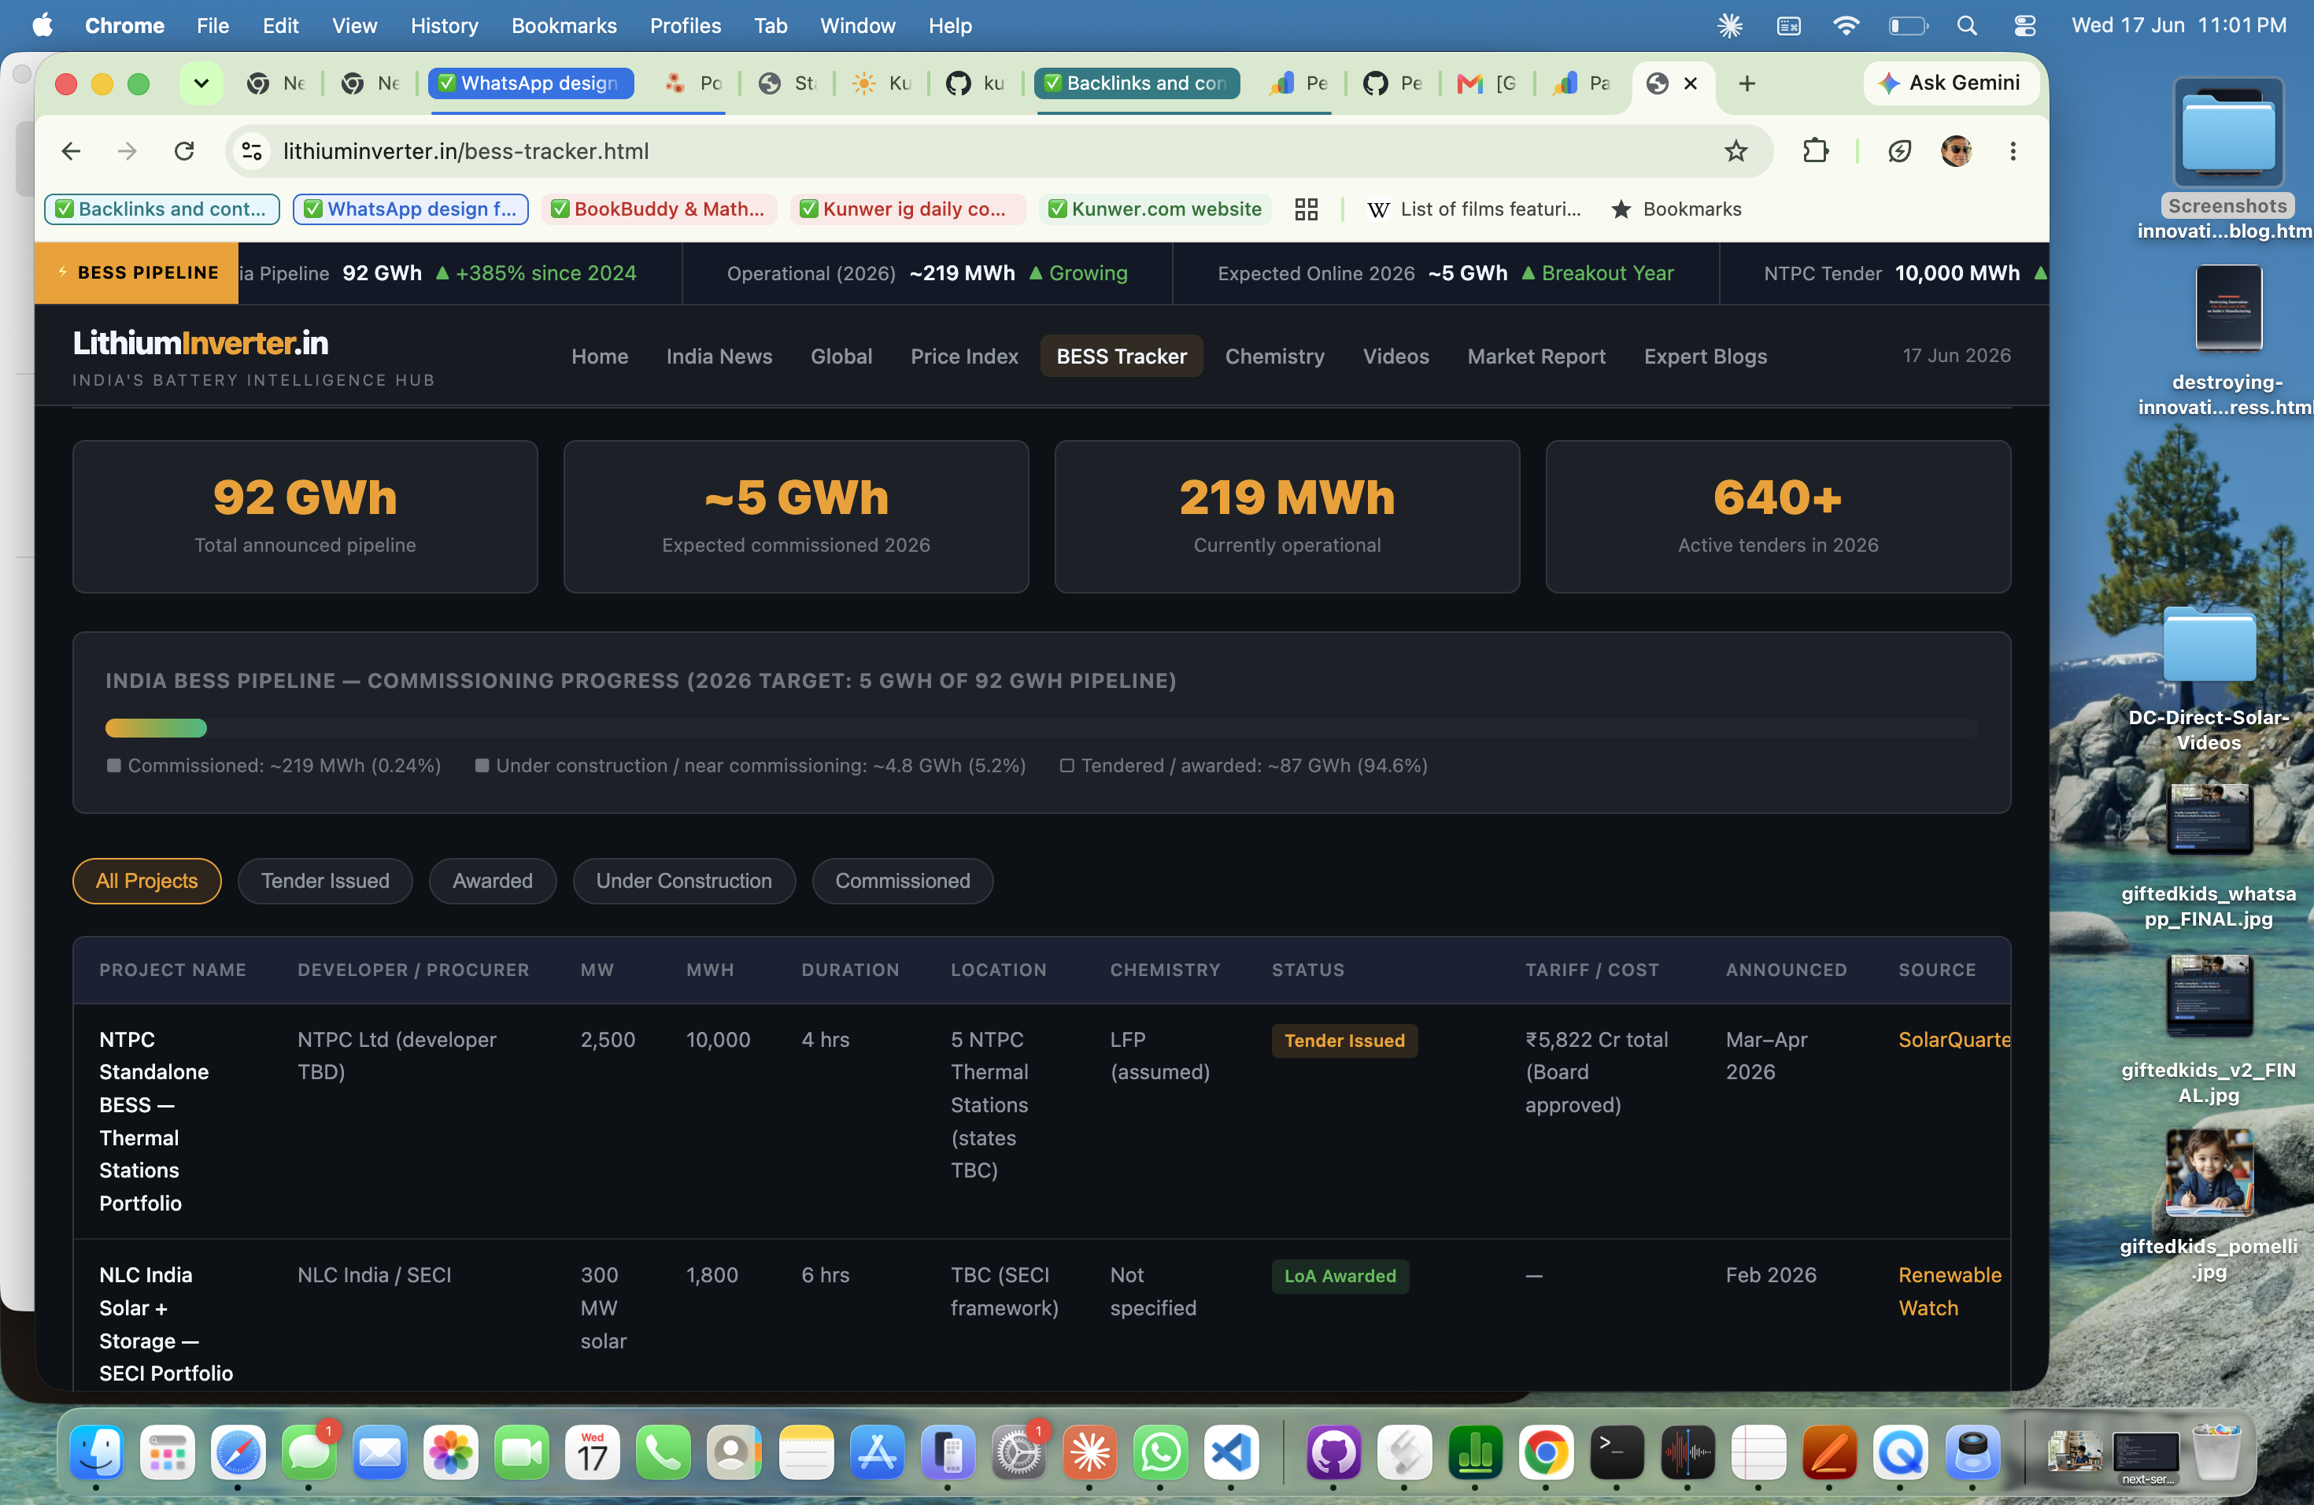This screenshot has height=1505, width=2314.
Task: Open site information icon in address bar
Action: pos(252,150)
